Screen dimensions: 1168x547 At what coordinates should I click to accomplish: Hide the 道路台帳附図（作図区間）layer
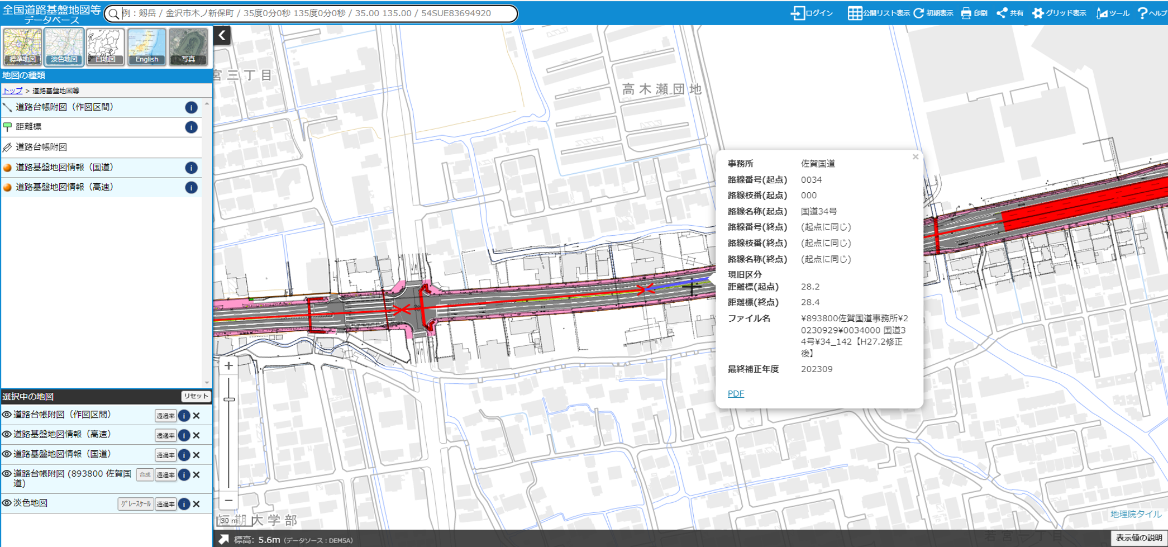(x=8, y=415)
